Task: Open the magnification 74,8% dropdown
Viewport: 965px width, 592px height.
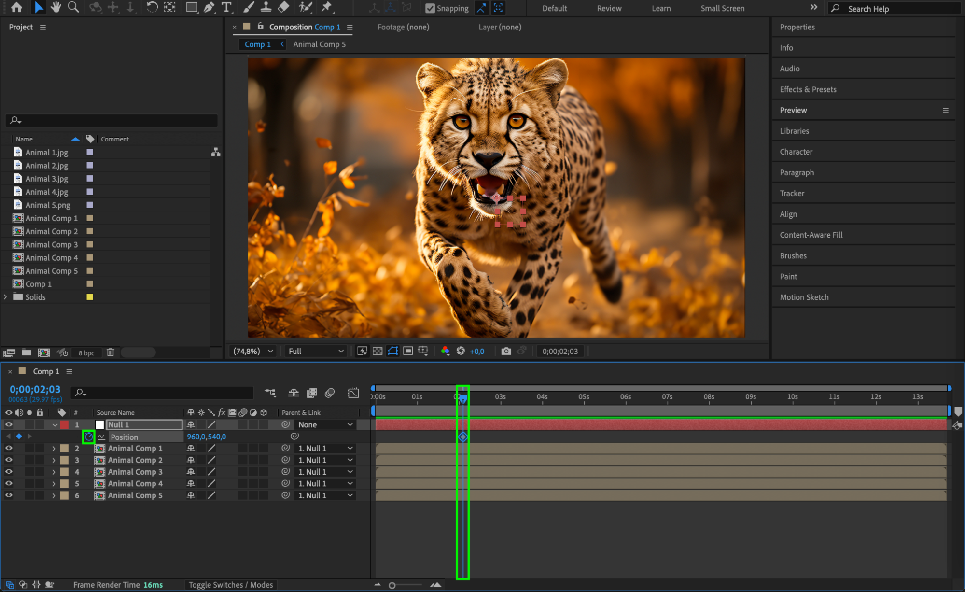Action: pyautogui.click(x=253, y=351)
